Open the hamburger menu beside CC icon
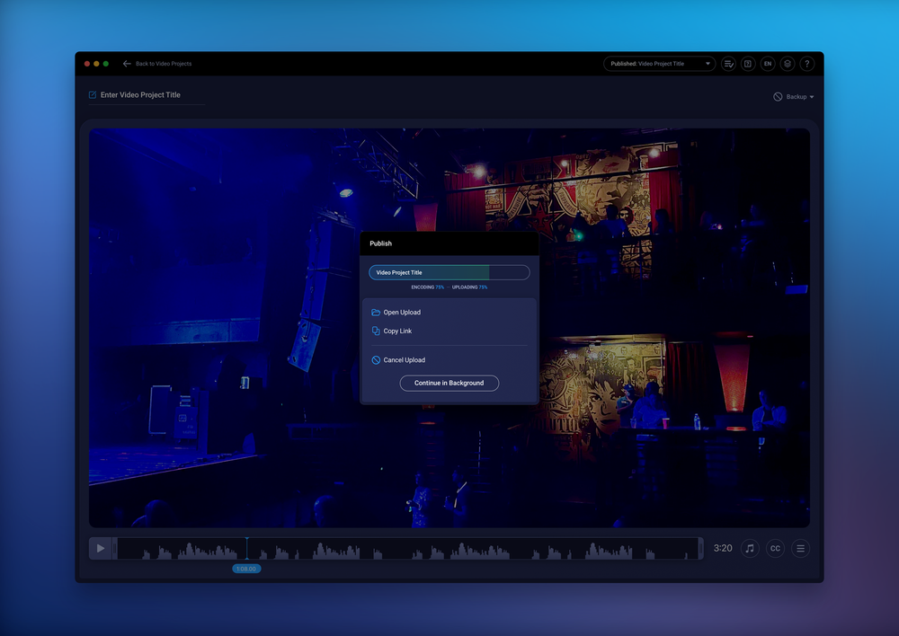The height and width of the screenshot is (636, 899). coord(800,548)
